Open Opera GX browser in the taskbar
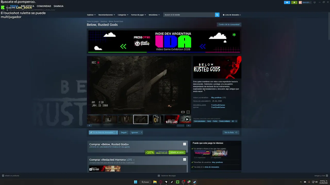The width and height of the screenshot is (330, 185). coord(161,182)
